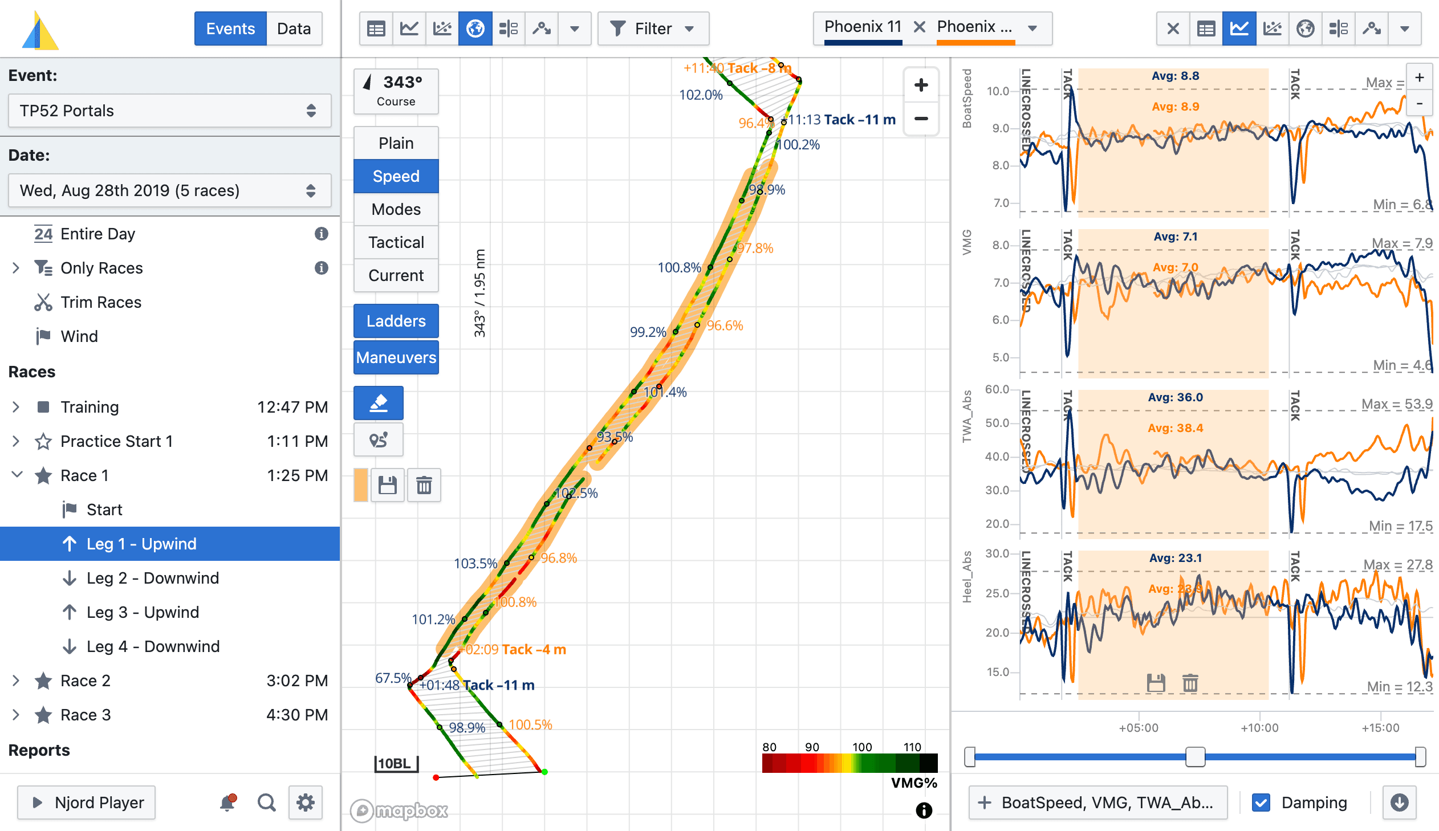The width and height of the screenshot is (1439, 831).
Task: Switch to the map globe view
Action: tap(475, 28)
